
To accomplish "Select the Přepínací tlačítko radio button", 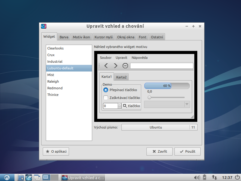I will pos(106,90).
